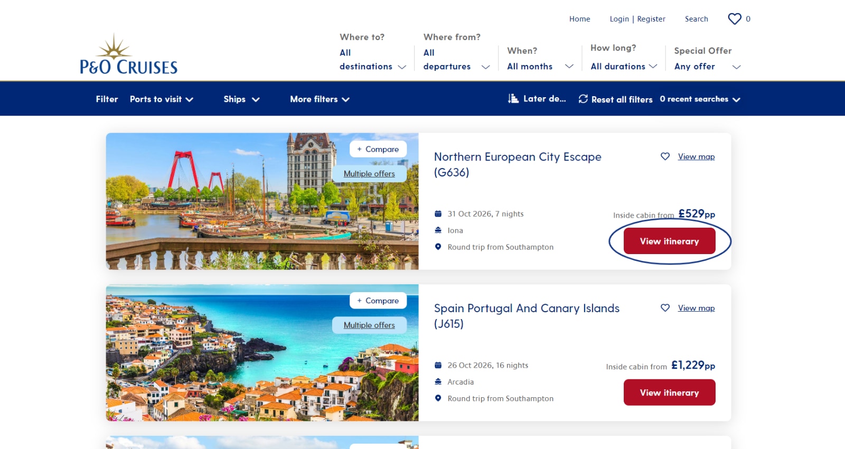Click the favourites count 0 in header
Image resolution: width=845 pixels, height=449 pixels.
[748, 19]
